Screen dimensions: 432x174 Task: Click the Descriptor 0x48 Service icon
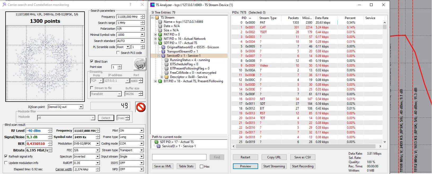(166, 77)
